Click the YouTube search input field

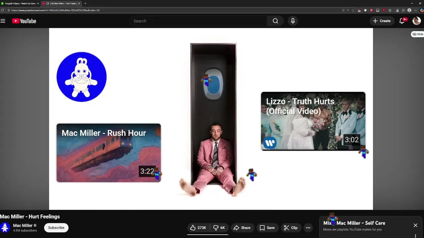tap(198, 21)
